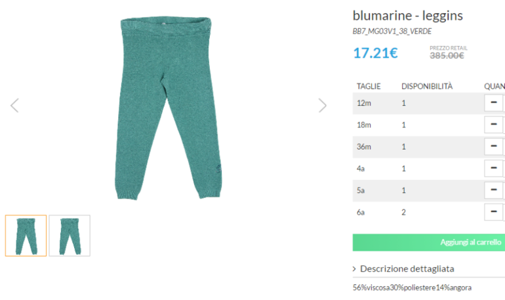Screen dimensions: 505x300
Task: Click the crossed-out 385.00€ retail price
Action: (447, 56)
